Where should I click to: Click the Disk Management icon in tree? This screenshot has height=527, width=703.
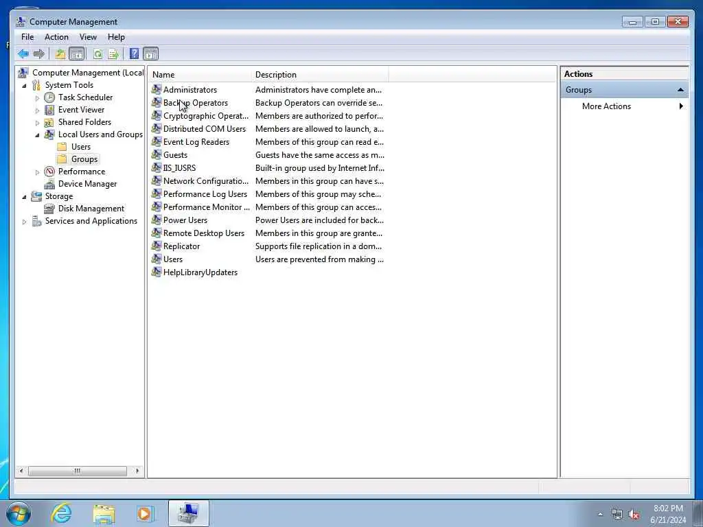tap(49, 209)
